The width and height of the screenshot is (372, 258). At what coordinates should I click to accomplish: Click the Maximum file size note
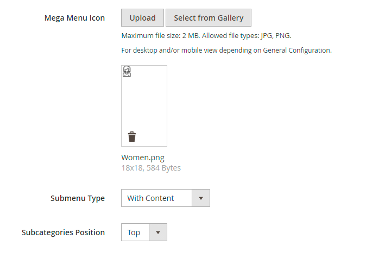[x=206, y=36]
